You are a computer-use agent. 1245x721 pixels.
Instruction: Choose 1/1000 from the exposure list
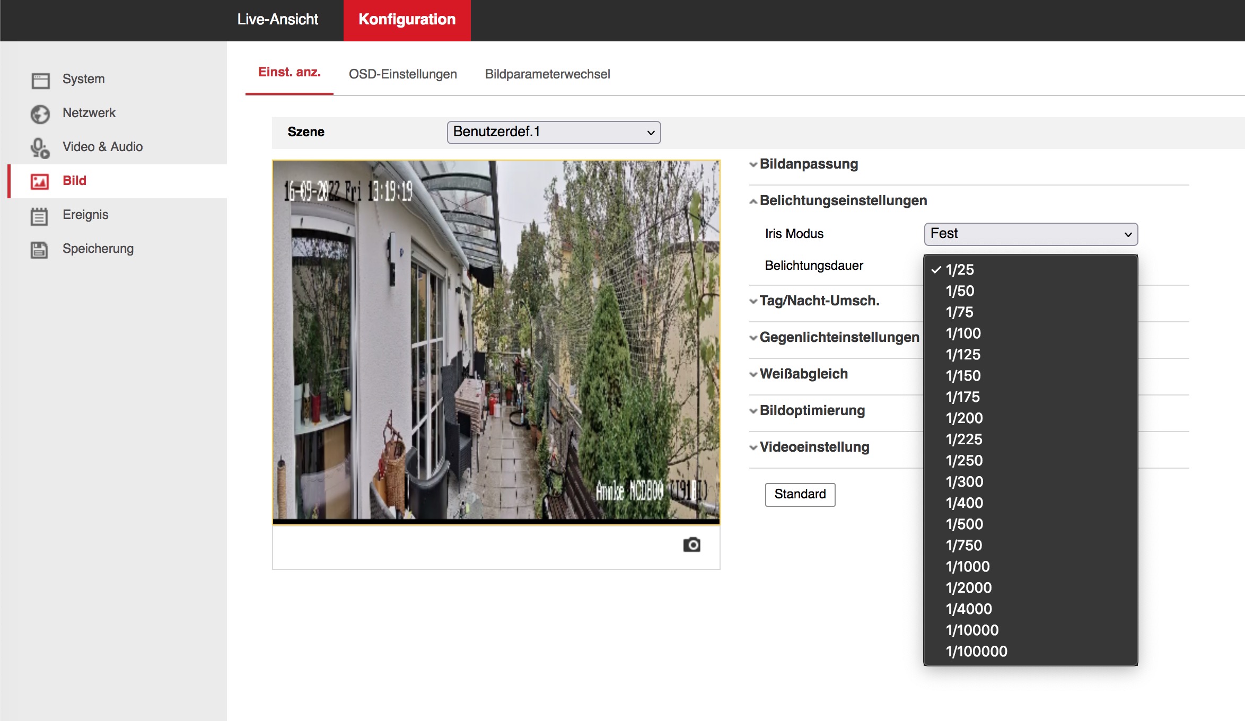coord(968,567)
